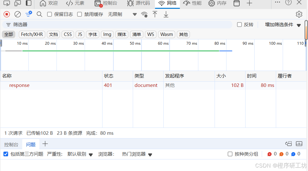The height and width of the screenshot is (171, 308).
Task: Select the response request row
Action: coord(153,85)
